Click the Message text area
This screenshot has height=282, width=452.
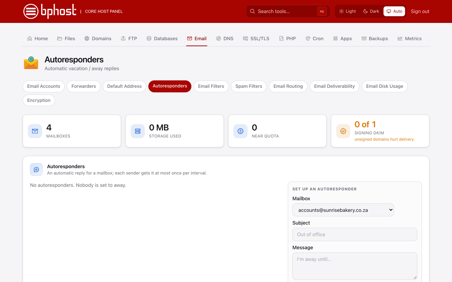coord(355,266)
